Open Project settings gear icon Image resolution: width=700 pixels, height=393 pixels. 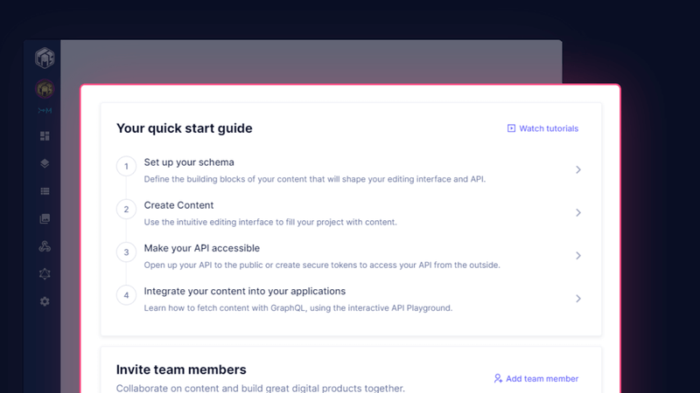click(x=45, y=301)
